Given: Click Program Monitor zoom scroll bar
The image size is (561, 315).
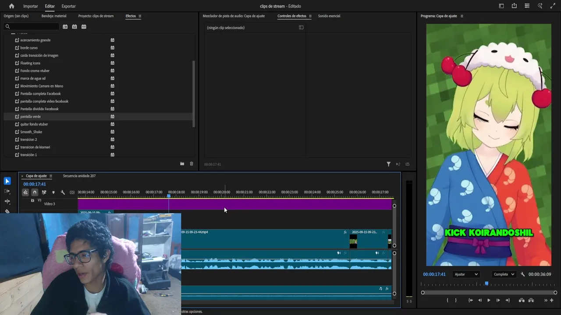Looking at the screenshot, I should point(489,293).
